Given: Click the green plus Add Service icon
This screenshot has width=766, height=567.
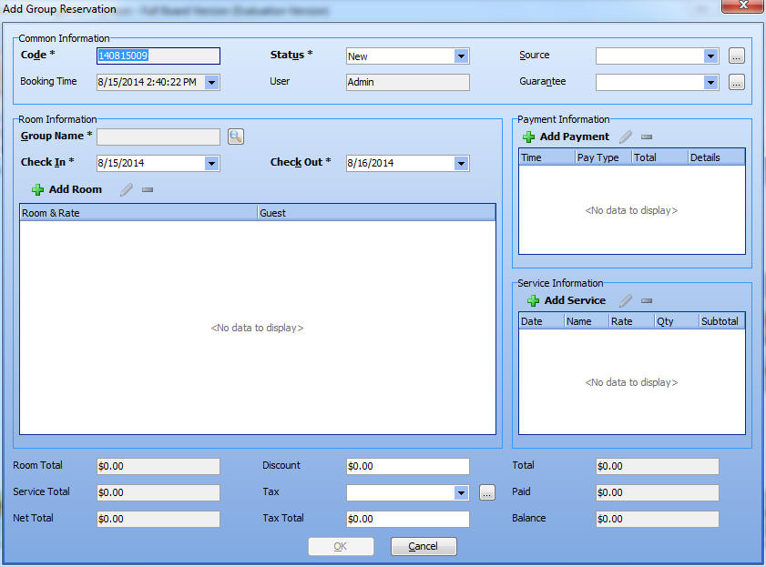Looking at the screenshot, I should [533, 300].
